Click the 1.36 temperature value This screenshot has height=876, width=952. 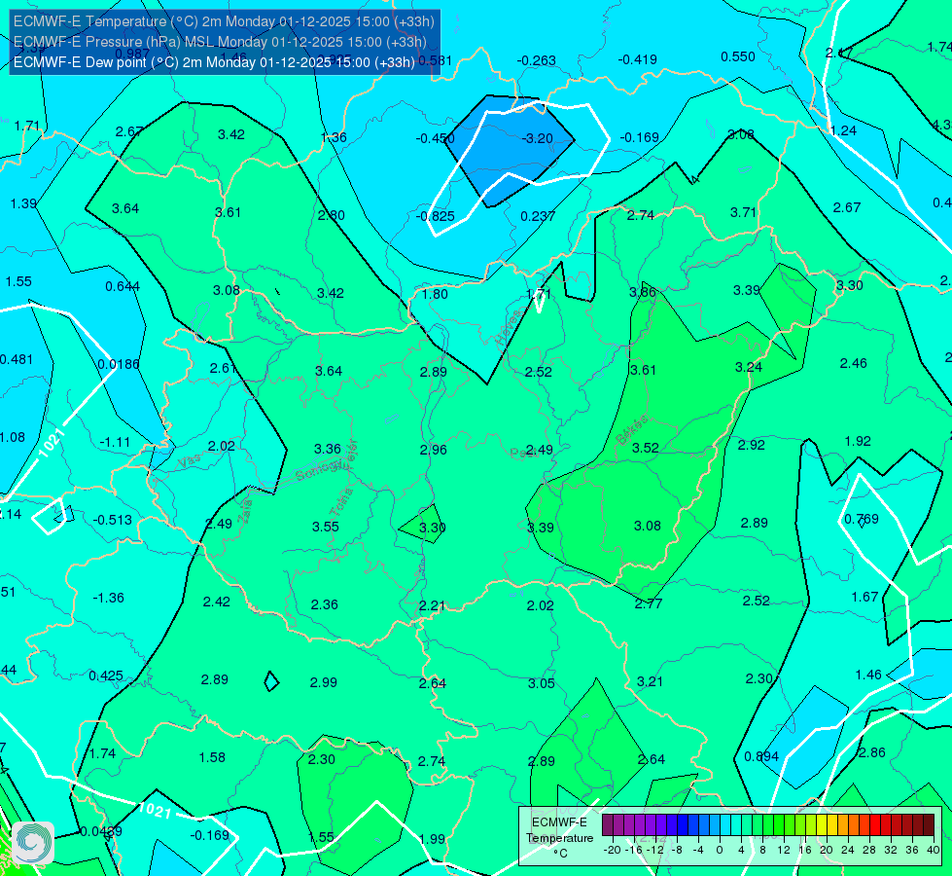[x=334, y=137]
